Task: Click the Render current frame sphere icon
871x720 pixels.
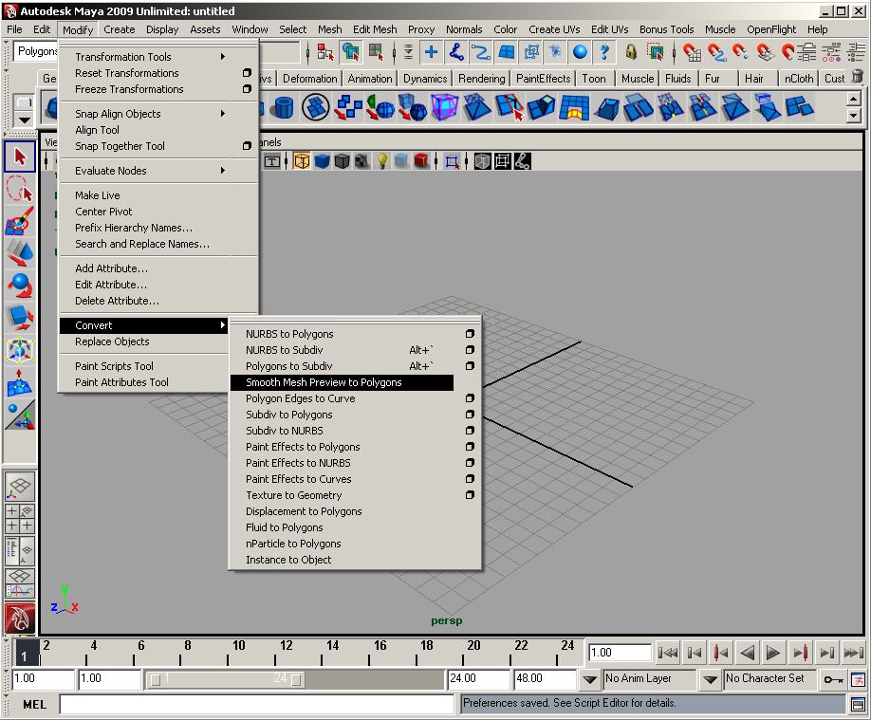Action: 580,52
